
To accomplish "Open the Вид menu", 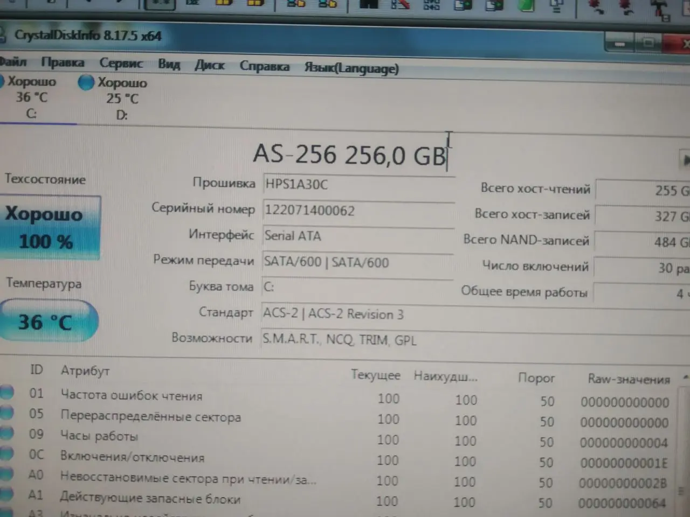I will point(169,64).
